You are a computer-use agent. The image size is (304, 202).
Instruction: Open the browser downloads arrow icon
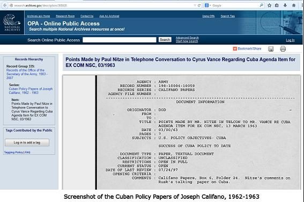285,5
